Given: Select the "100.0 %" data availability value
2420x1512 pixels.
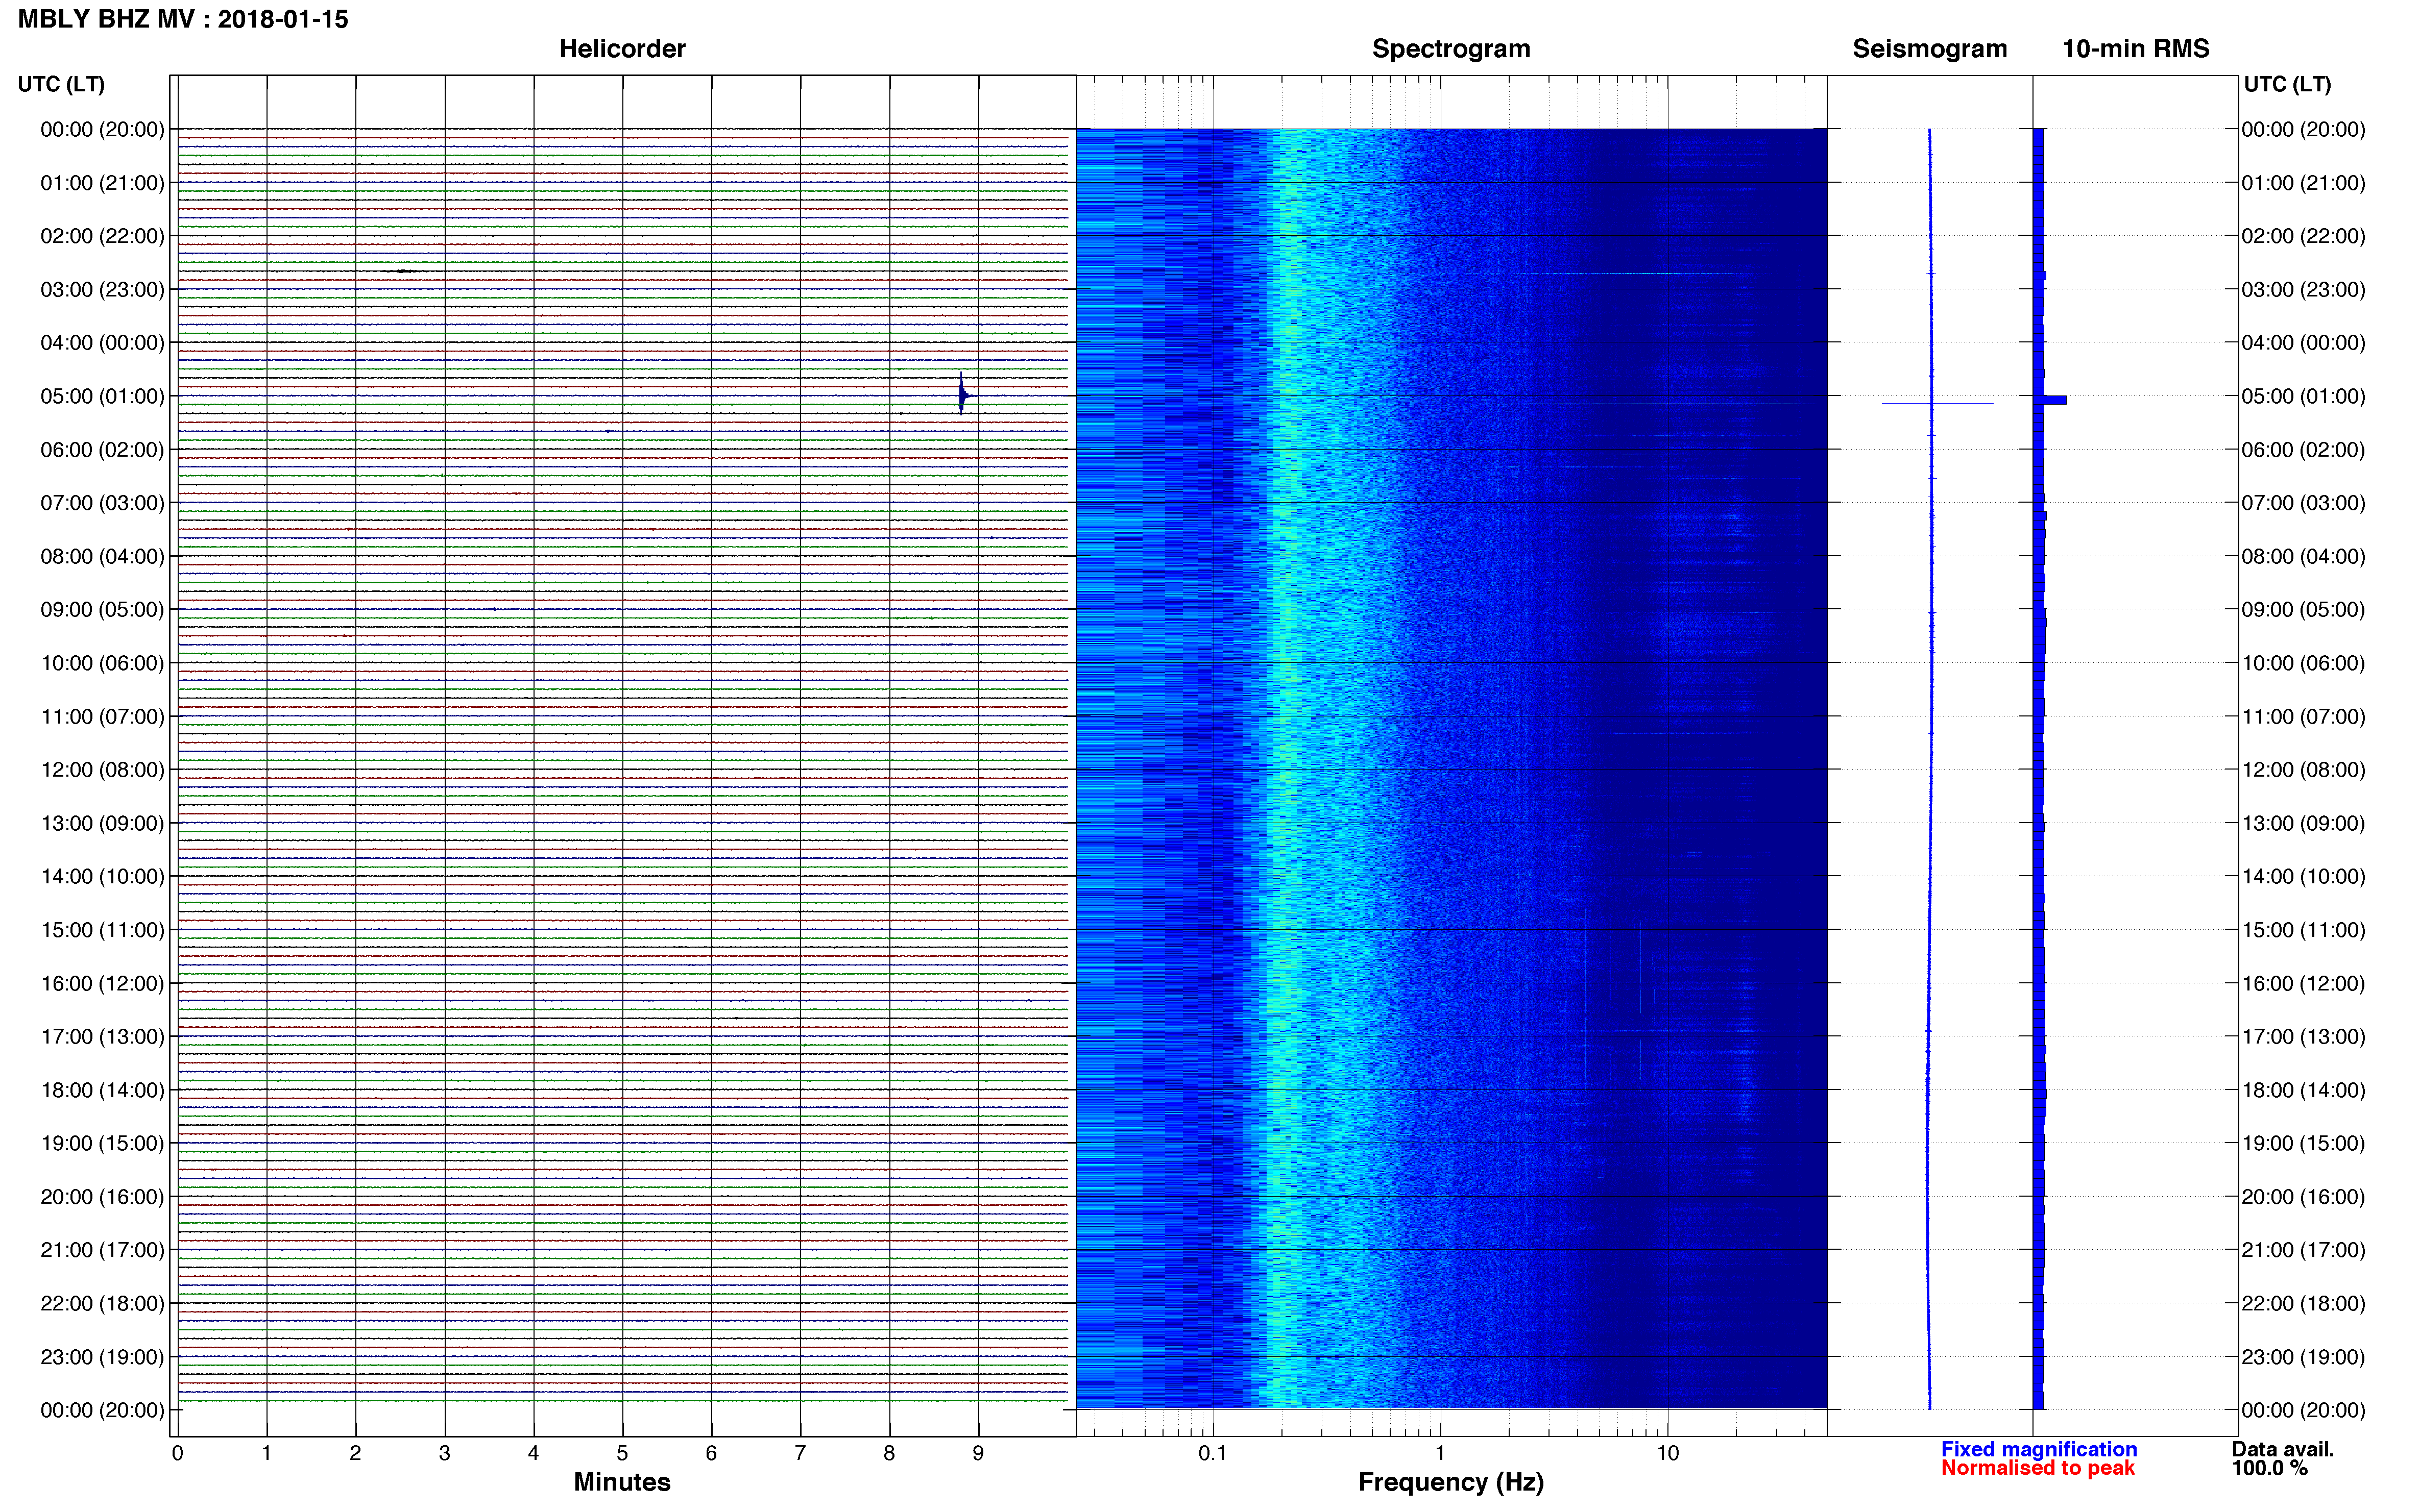Looking at the screenshot, I should pos(2270,1468).
